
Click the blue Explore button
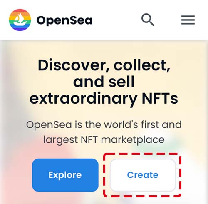(65, 175)
